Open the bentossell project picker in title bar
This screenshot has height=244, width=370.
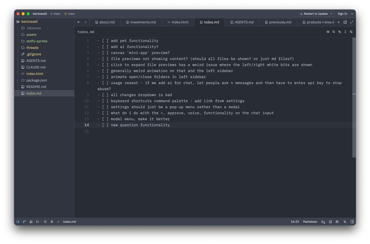click(40, 14)
